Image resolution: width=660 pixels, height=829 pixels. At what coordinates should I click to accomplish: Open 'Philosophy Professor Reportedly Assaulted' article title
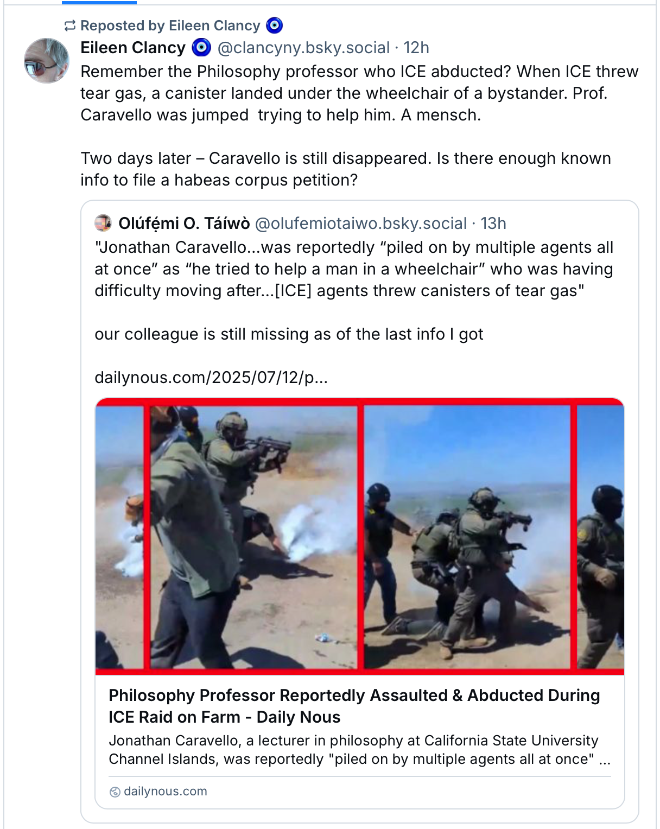pos(354,706)
